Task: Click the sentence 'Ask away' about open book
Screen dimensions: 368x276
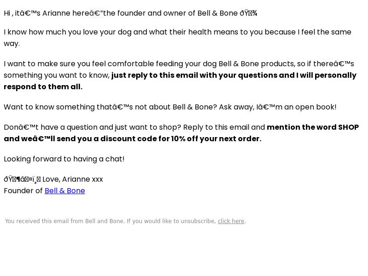Action: point(278,107)
